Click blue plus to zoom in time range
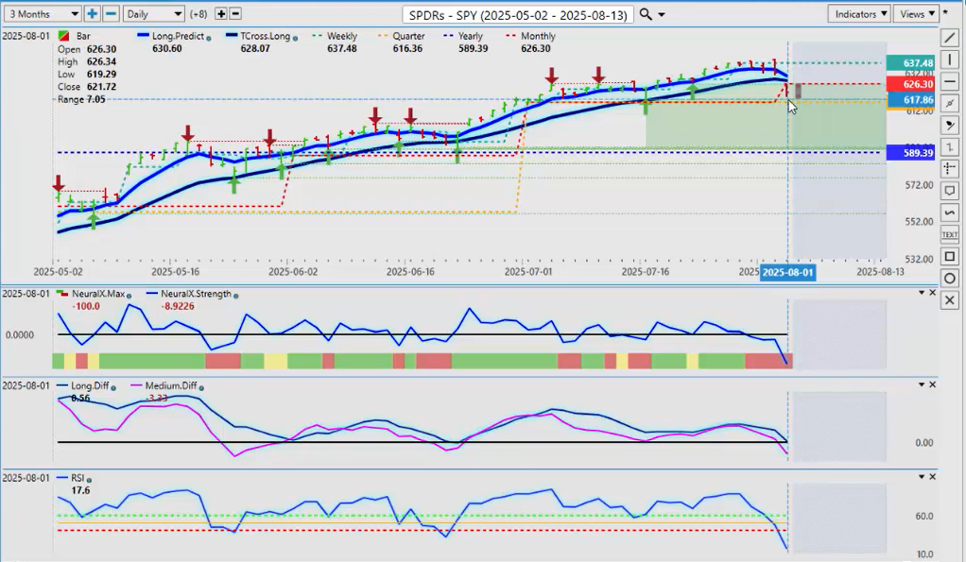Image resolution: width=966 pixels, height=562 pixels. coord(92,14)
